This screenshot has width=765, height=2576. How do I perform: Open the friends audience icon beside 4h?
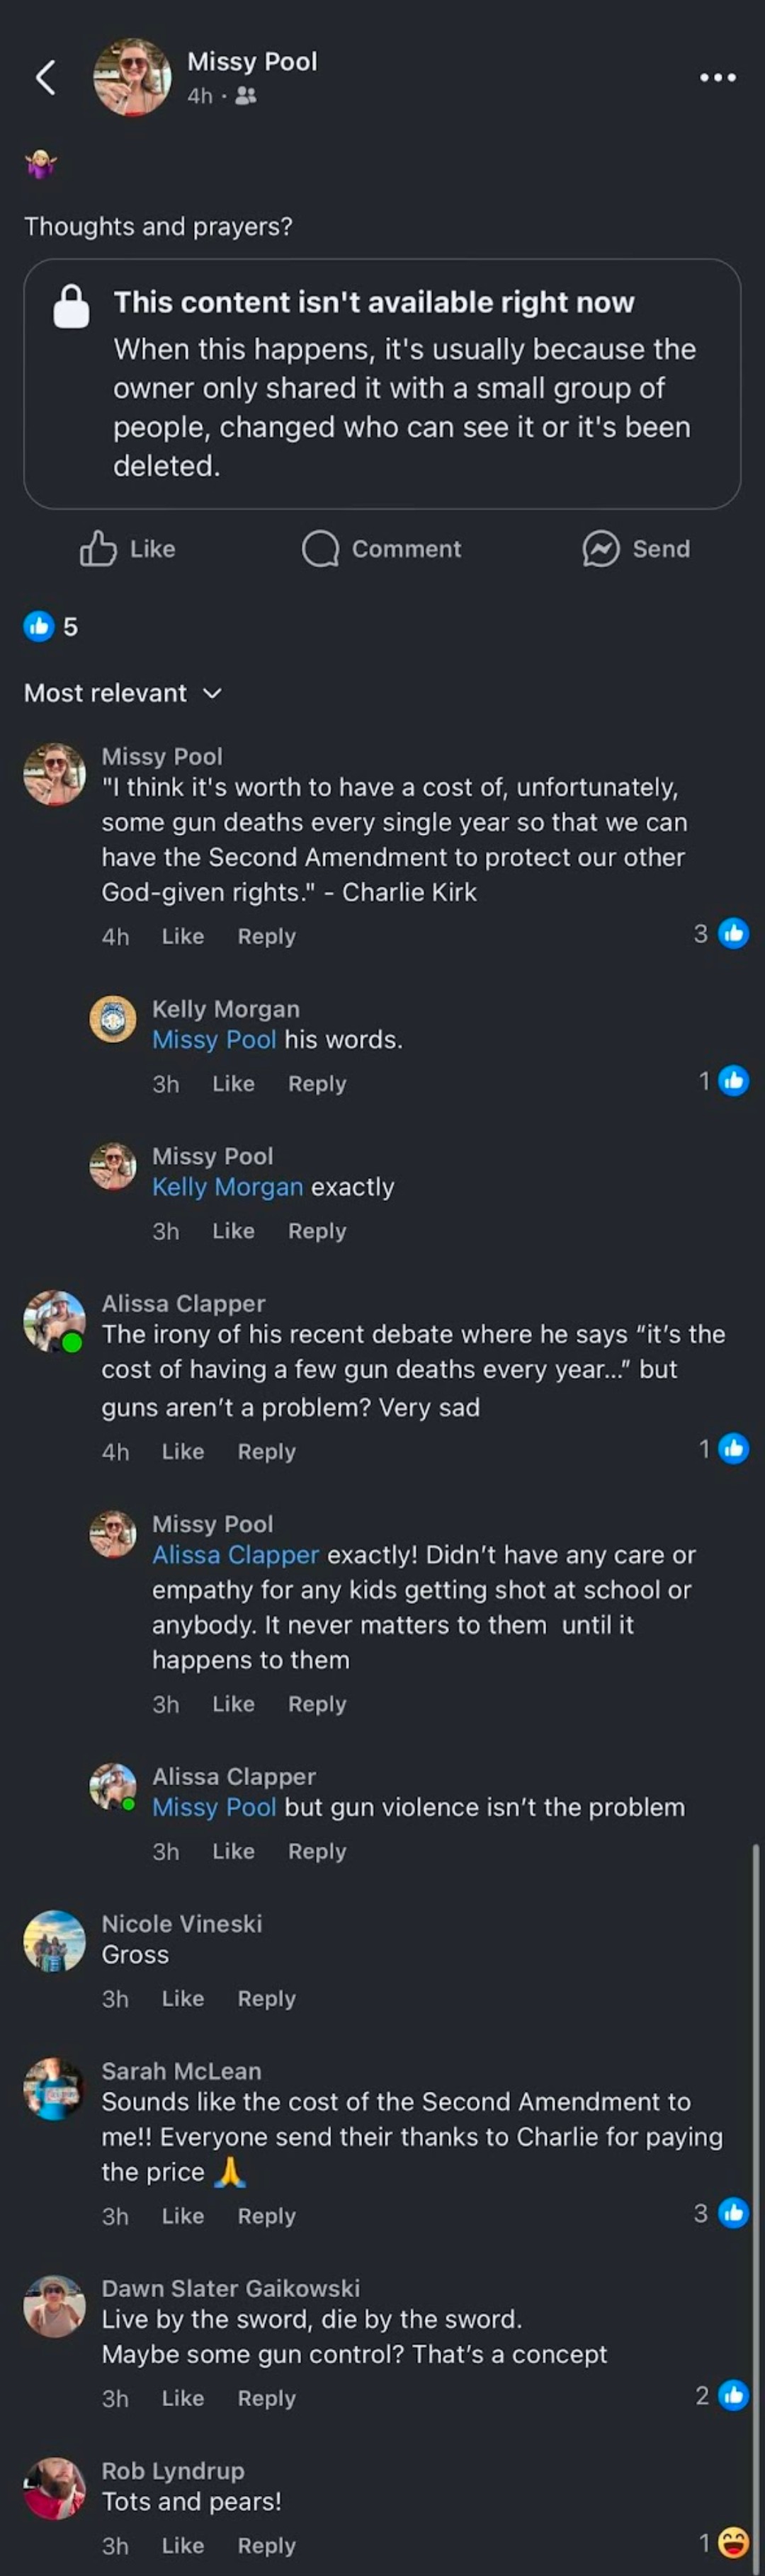click(245, 96)
